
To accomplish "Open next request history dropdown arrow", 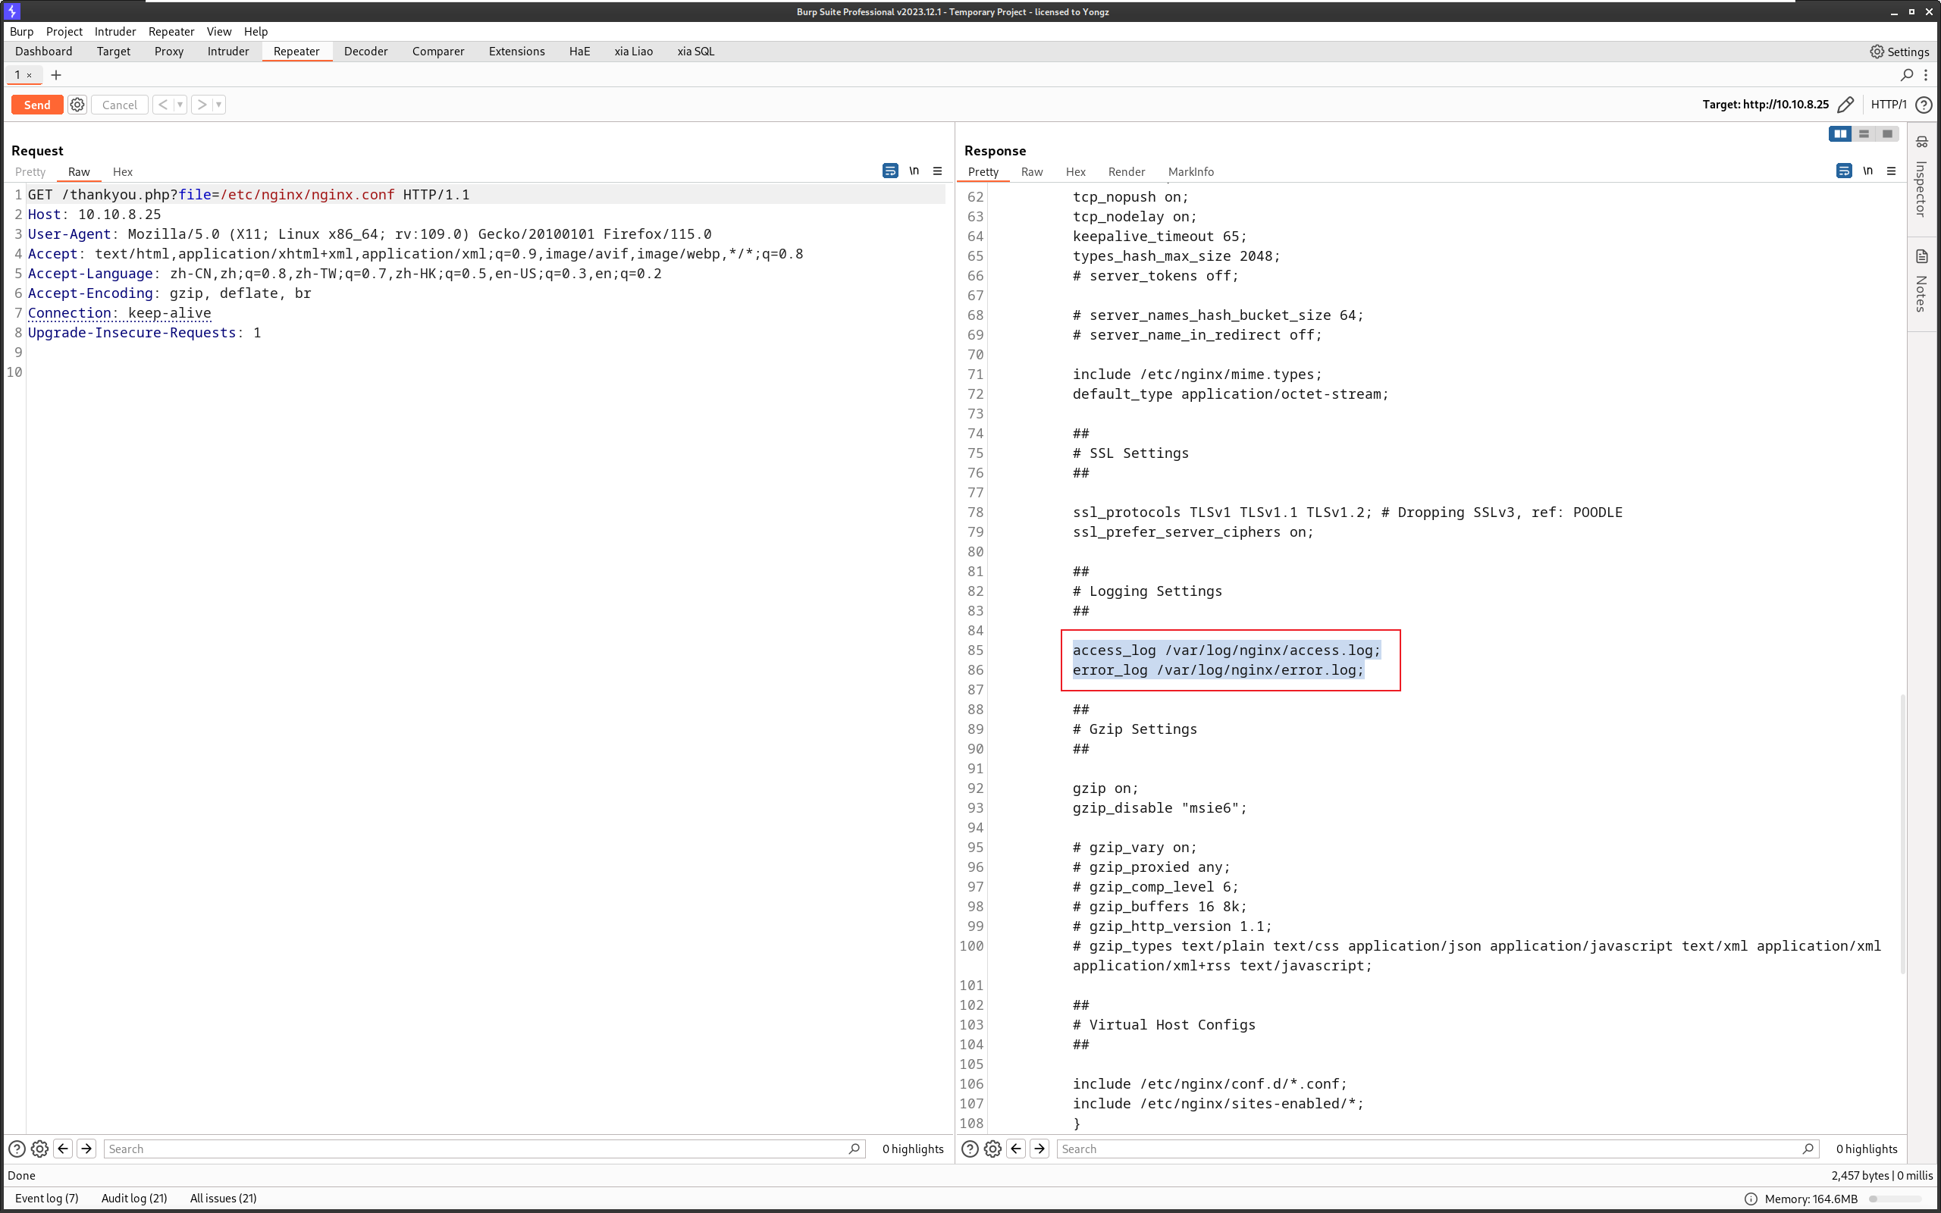I will point(219,105).
